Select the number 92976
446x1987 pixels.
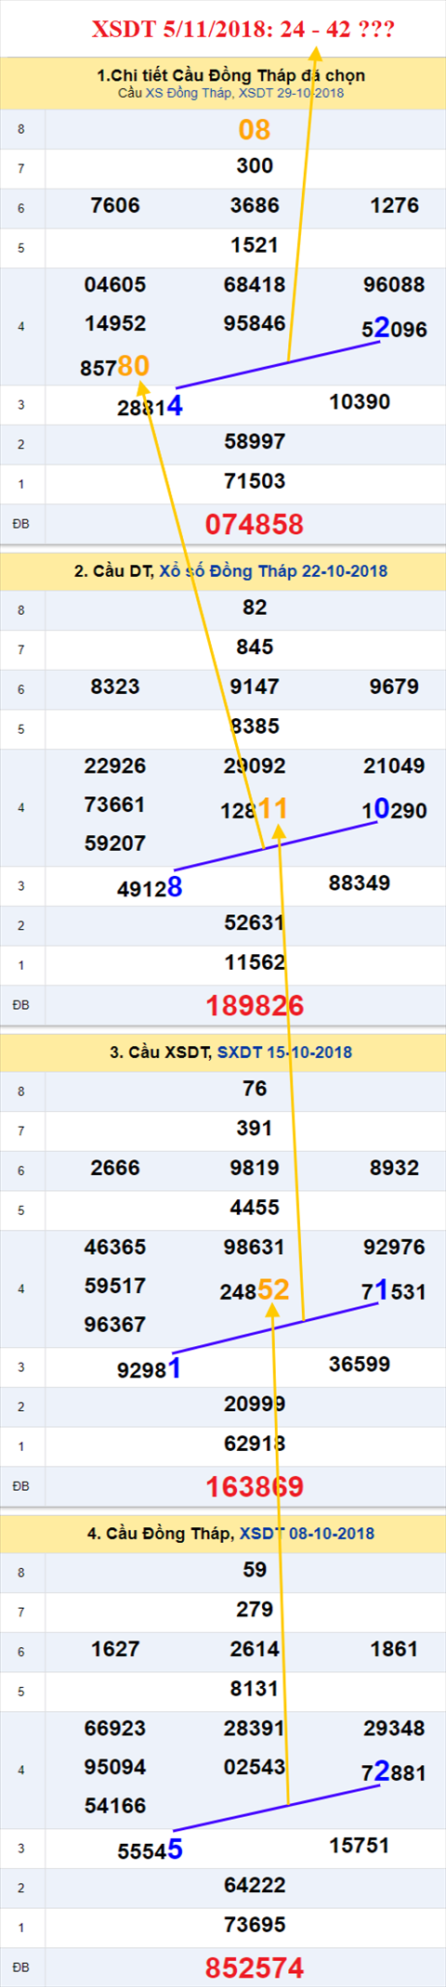394,1247
